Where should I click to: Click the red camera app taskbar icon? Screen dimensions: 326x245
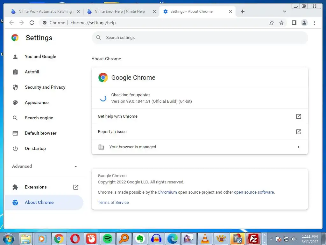click(x=91, y=239)
